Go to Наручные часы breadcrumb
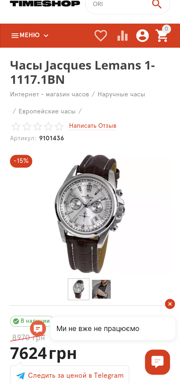 (121, 94)
